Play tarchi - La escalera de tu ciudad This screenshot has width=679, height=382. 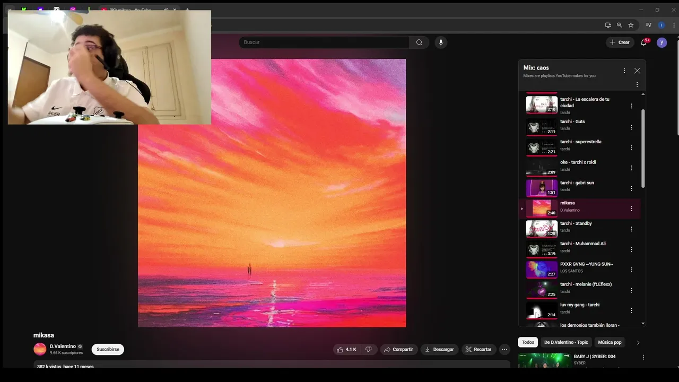pyautogui.click(x=542, y=105)
